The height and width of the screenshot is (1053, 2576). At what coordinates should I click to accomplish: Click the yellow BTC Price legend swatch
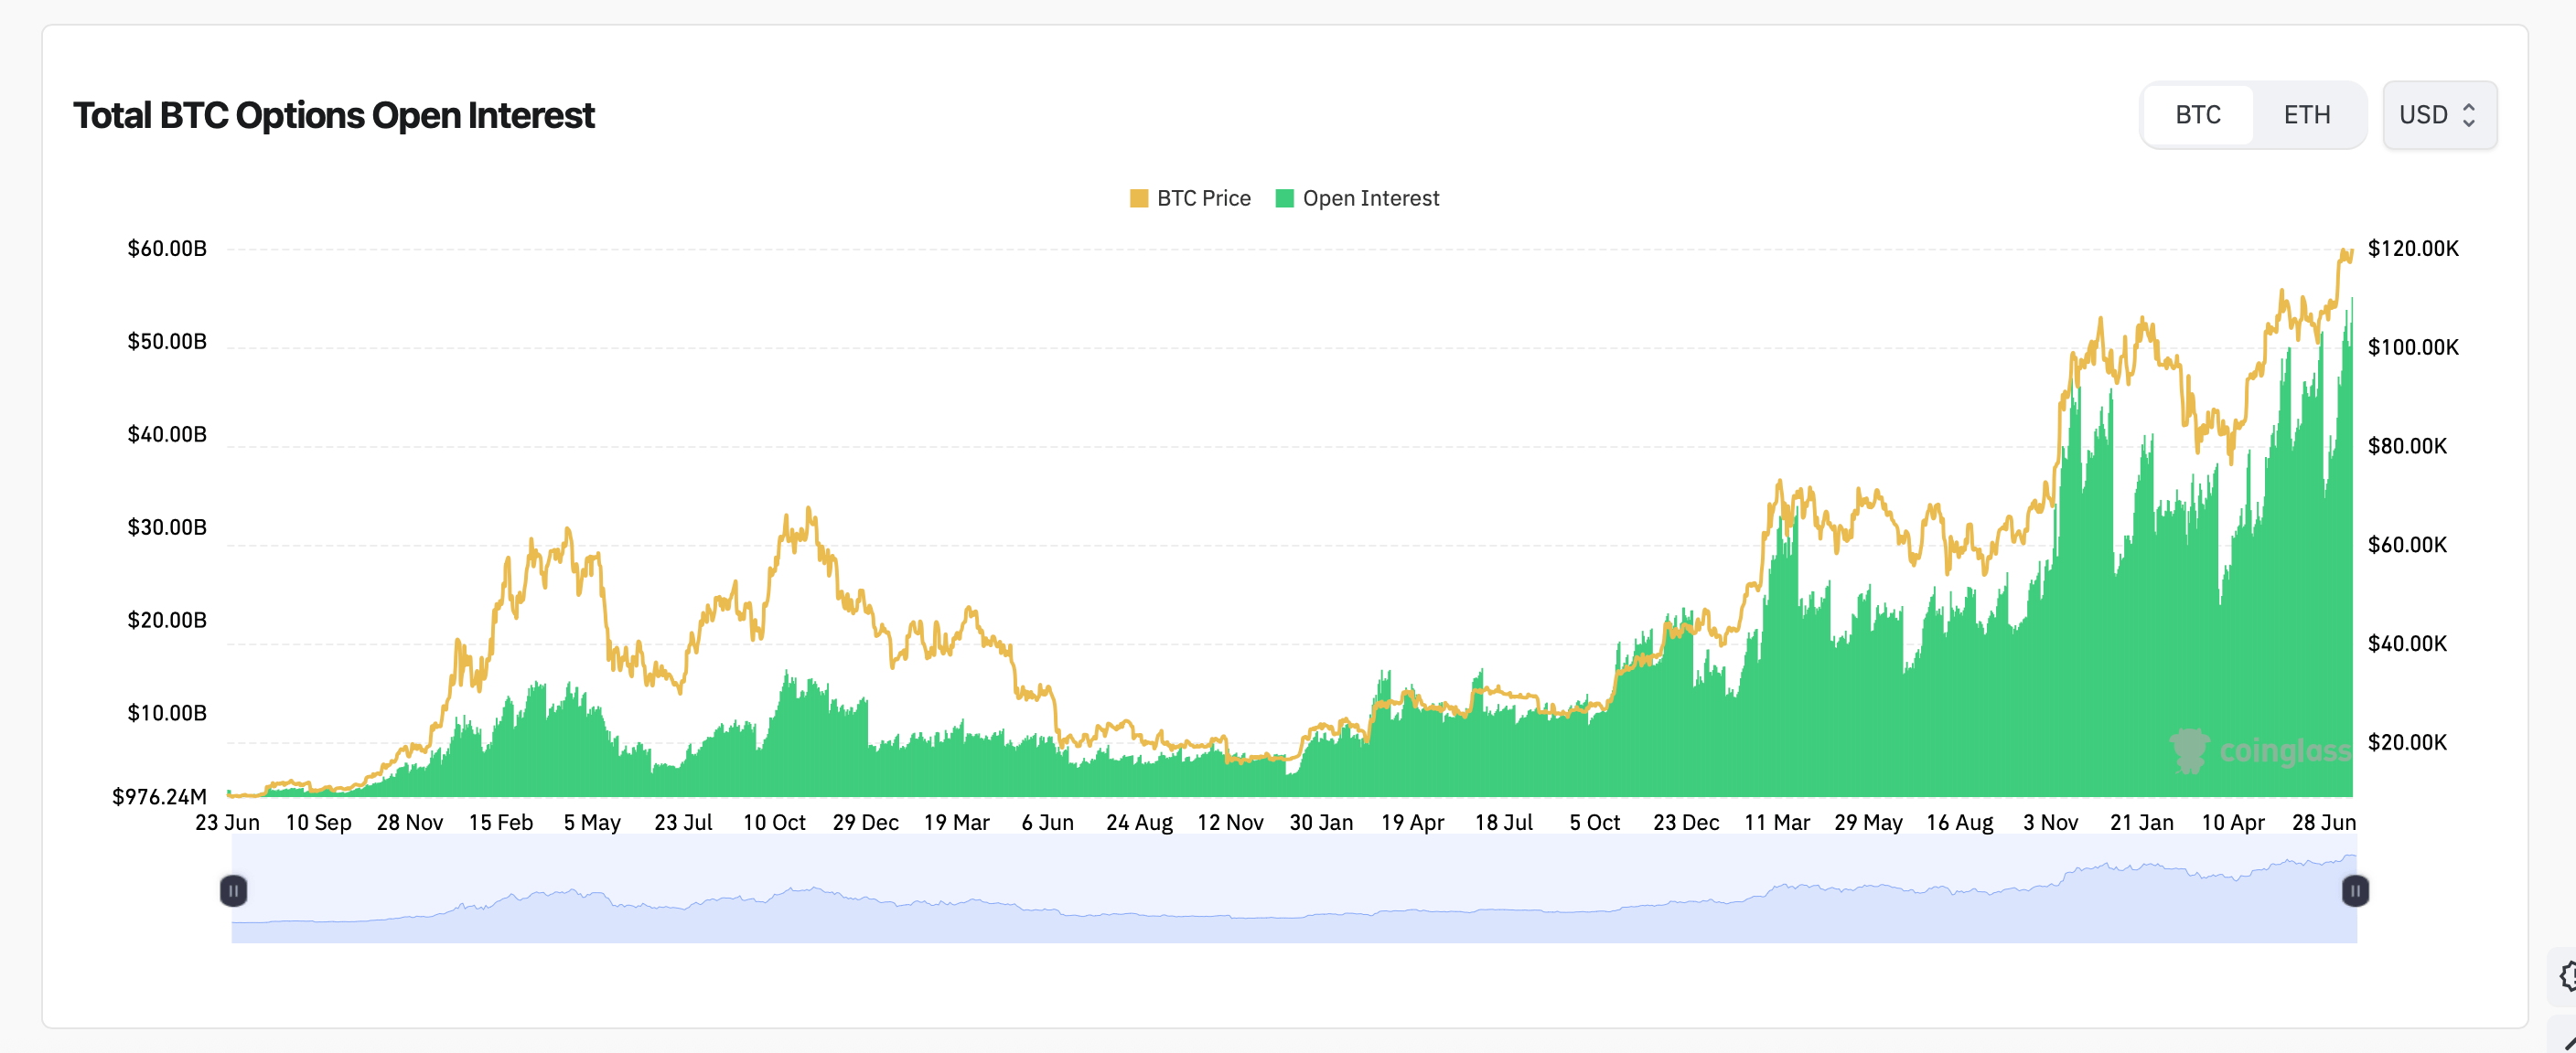coord(1138,197)
